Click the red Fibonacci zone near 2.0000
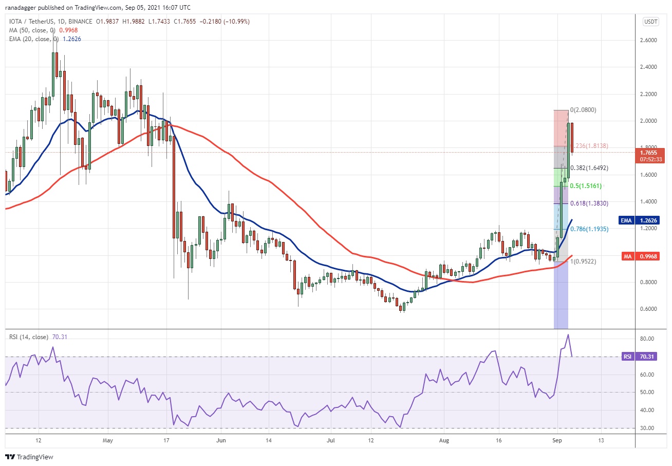672x466 pixels. click(x=561, y=128)
